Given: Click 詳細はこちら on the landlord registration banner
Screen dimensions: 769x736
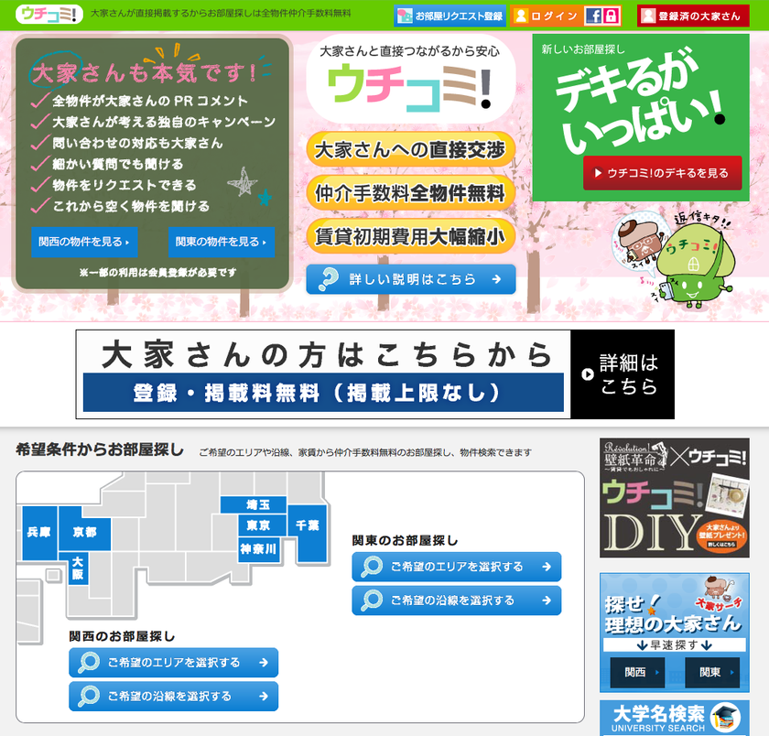Looking at the screenshot, I should click(x=622, y=373).
